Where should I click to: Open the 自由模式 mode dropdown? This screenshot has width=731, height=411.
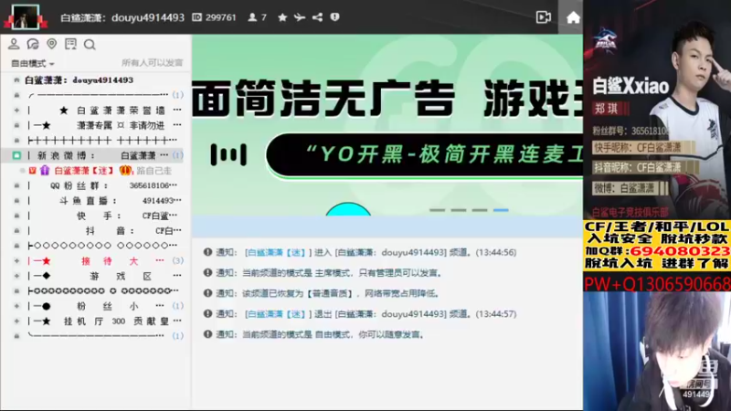pos(33,63)
